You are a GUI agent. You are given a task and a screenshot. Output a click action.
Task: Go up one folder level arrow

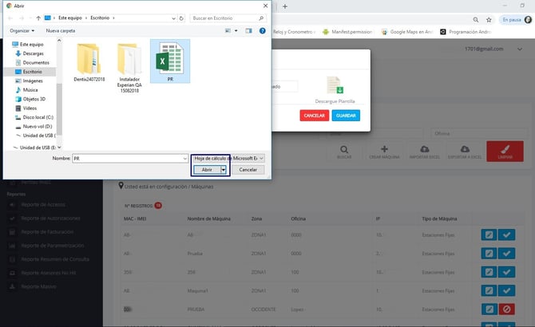[39, 17]
